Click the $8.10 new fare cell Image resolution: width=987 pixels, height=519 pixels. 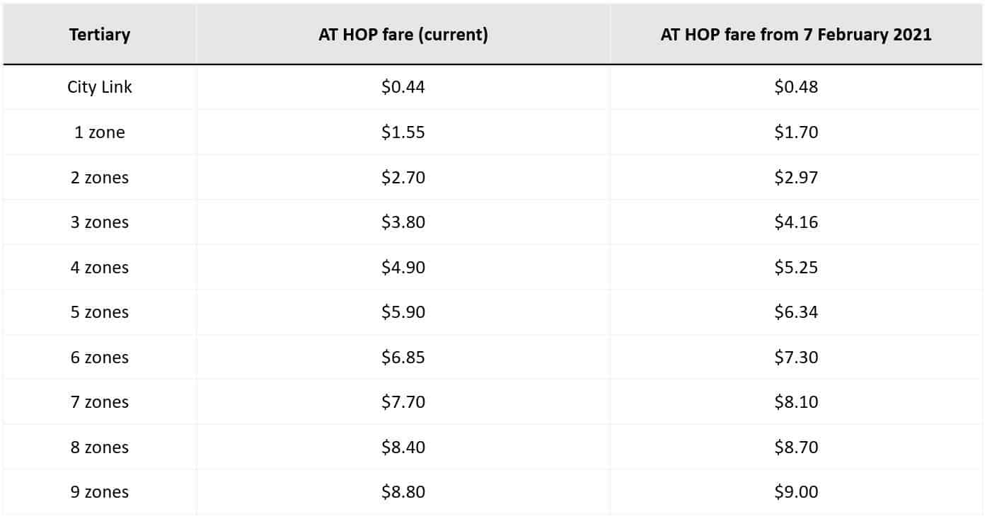796,402
